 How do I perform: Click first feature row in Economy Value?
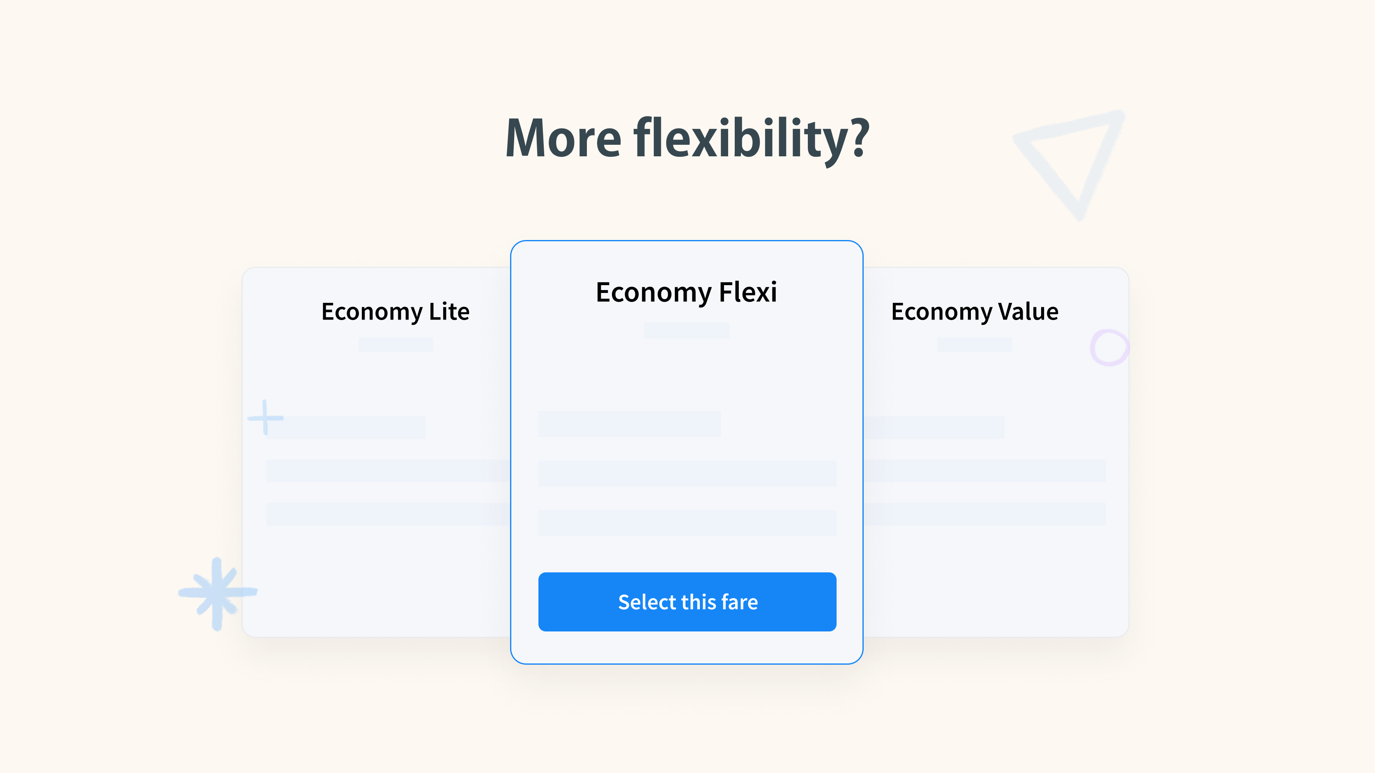click(x=934, y=428)
